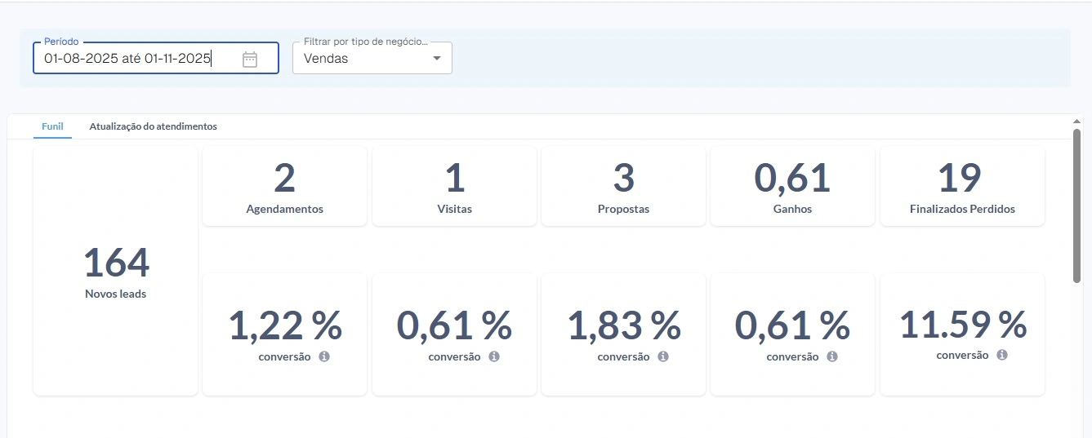Click info icon under the Visitas conversion rate
1092x438 pixels.
coord(493,356)
